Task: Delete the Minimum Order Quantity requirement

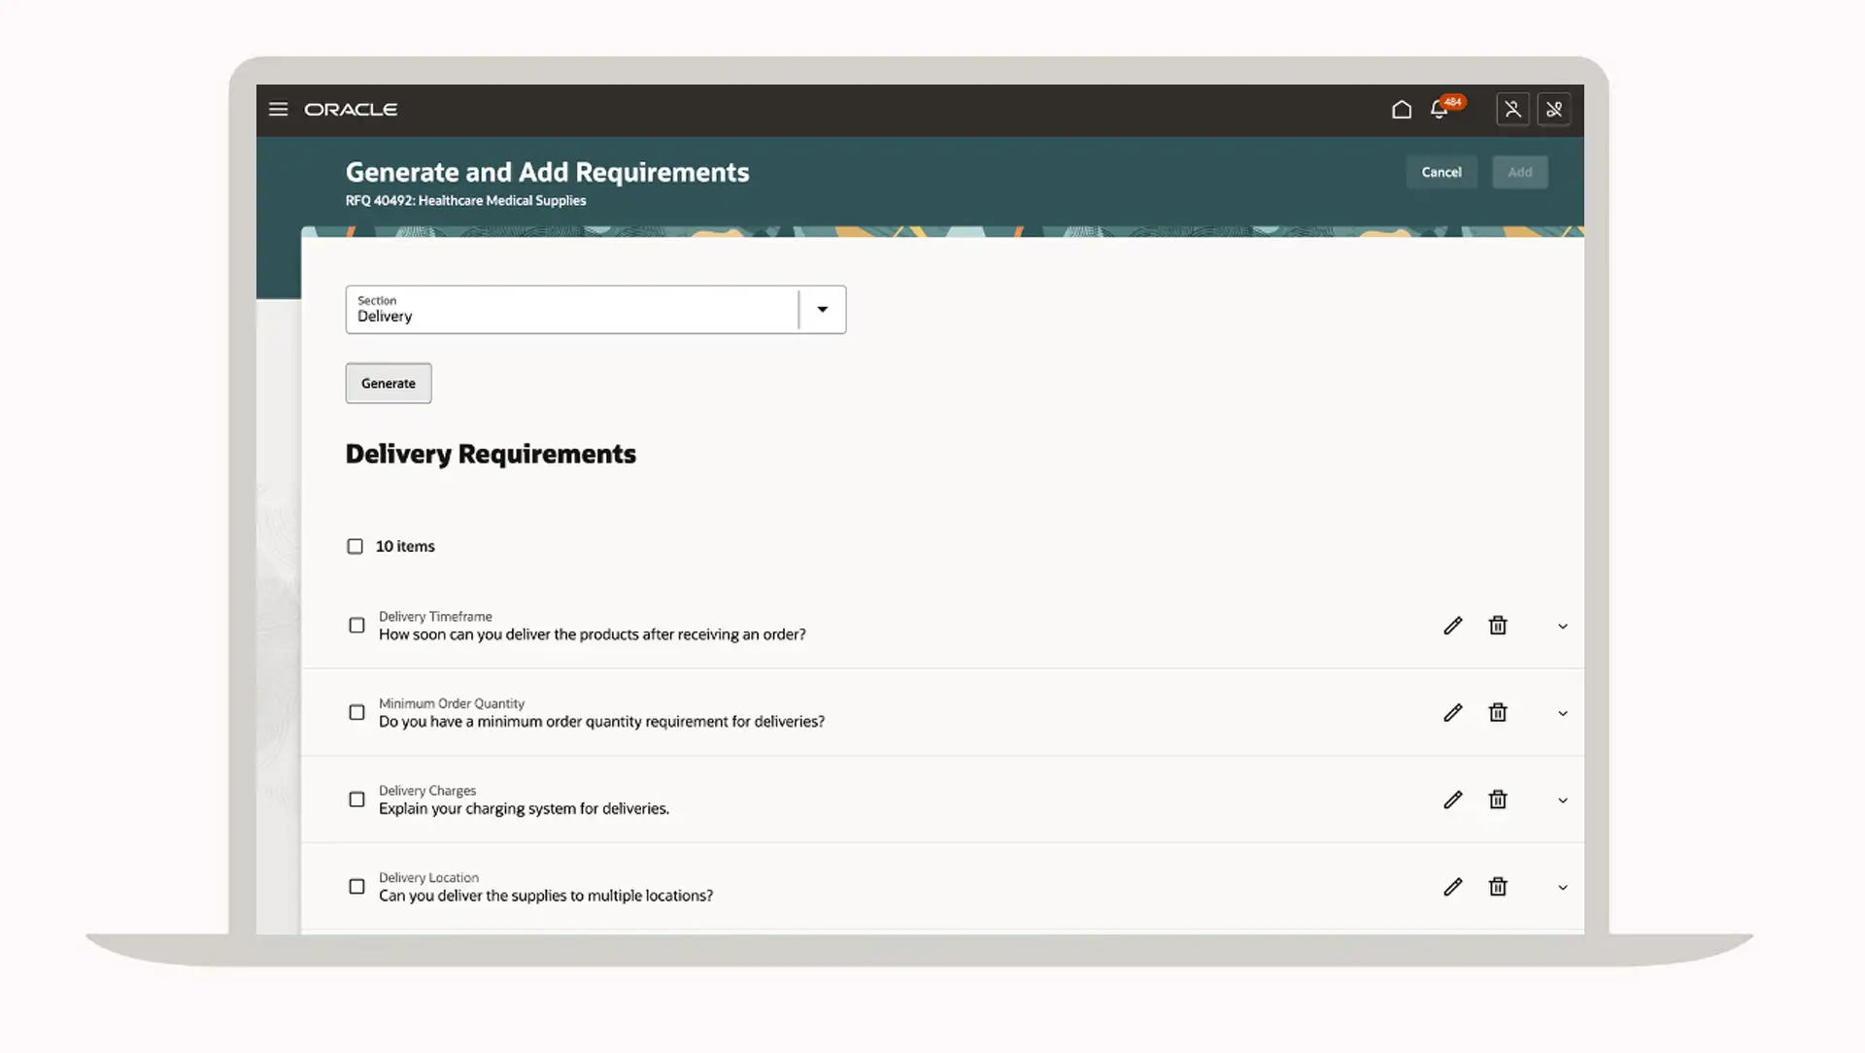Action: tap(1498, 713)
